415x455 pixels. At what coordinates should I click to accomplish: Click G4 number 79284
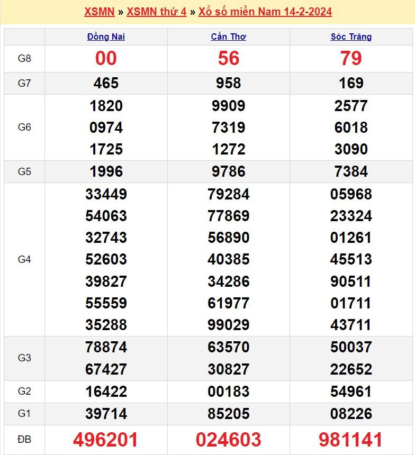[229, 194]
